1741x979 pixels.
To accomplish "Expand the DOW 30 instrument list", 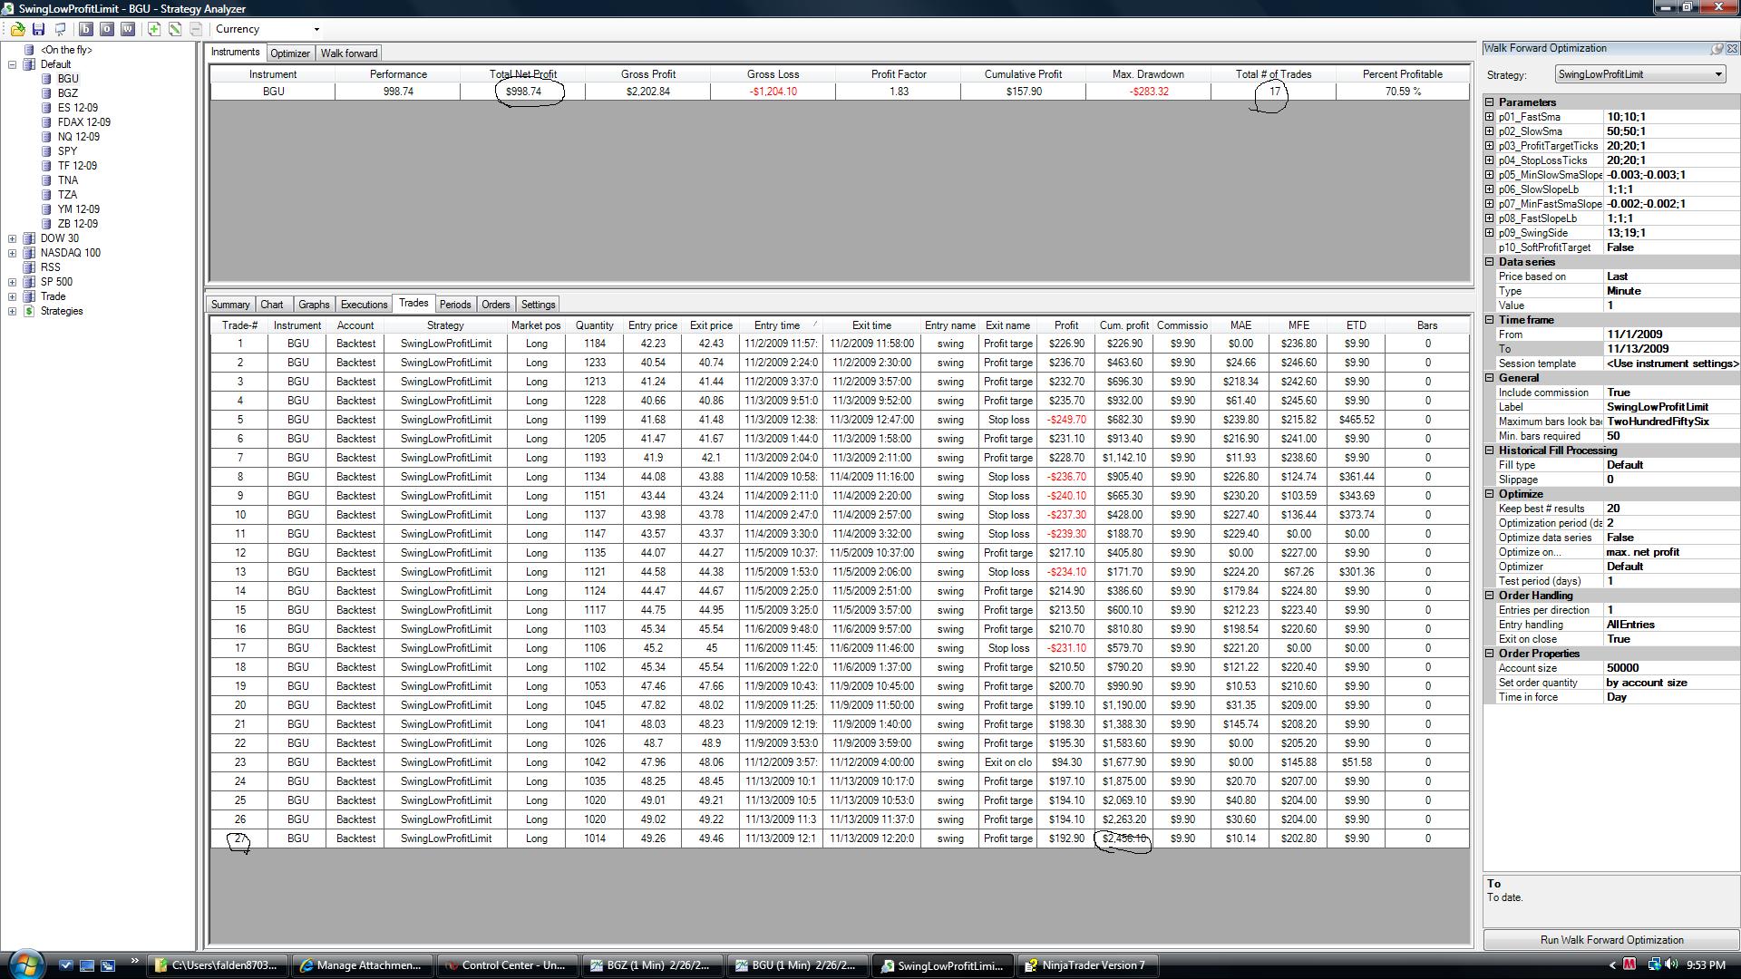I will point(13,238).
